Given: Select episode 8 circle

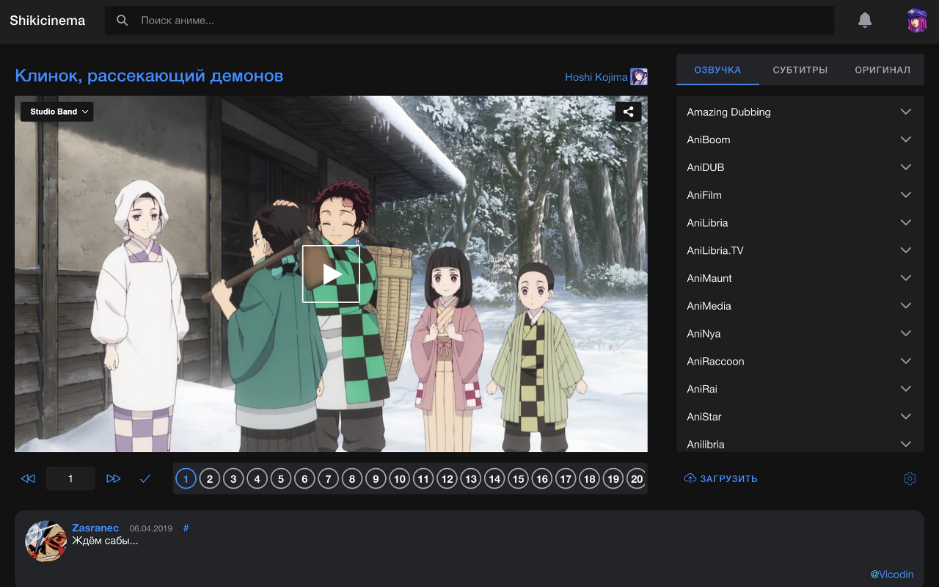Looking at the screenshot, I should pos(352,479).
